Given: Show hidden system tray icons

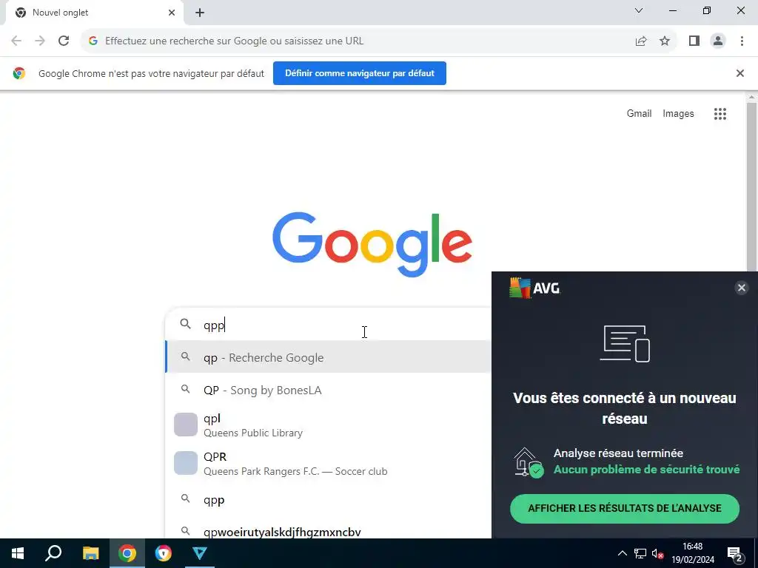Looking at the screenshot, I should (622, 553).
